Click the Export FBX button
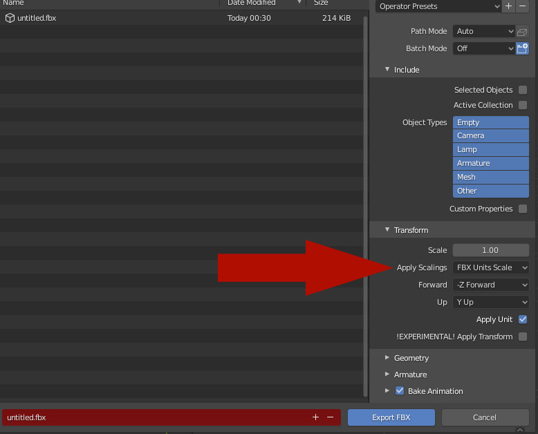 [x=391, y=417]
